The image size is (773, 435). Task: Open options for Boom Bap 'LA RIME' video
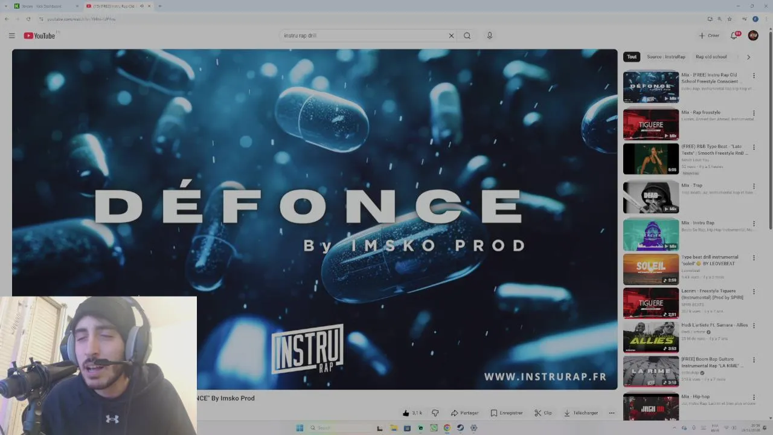(x=754, y=359)
